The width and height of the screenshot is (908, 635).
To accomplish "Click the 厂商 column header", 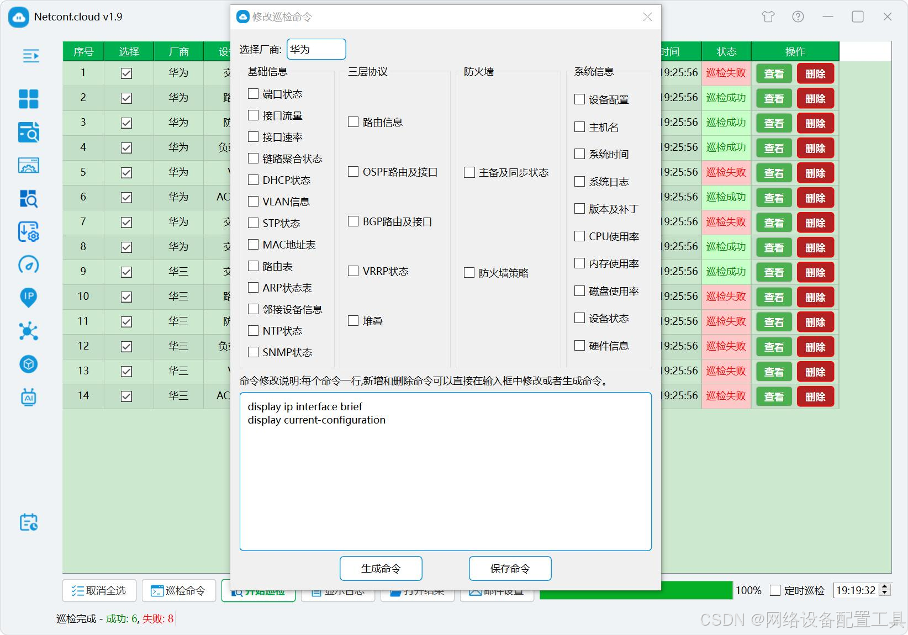I will point(178,51).
